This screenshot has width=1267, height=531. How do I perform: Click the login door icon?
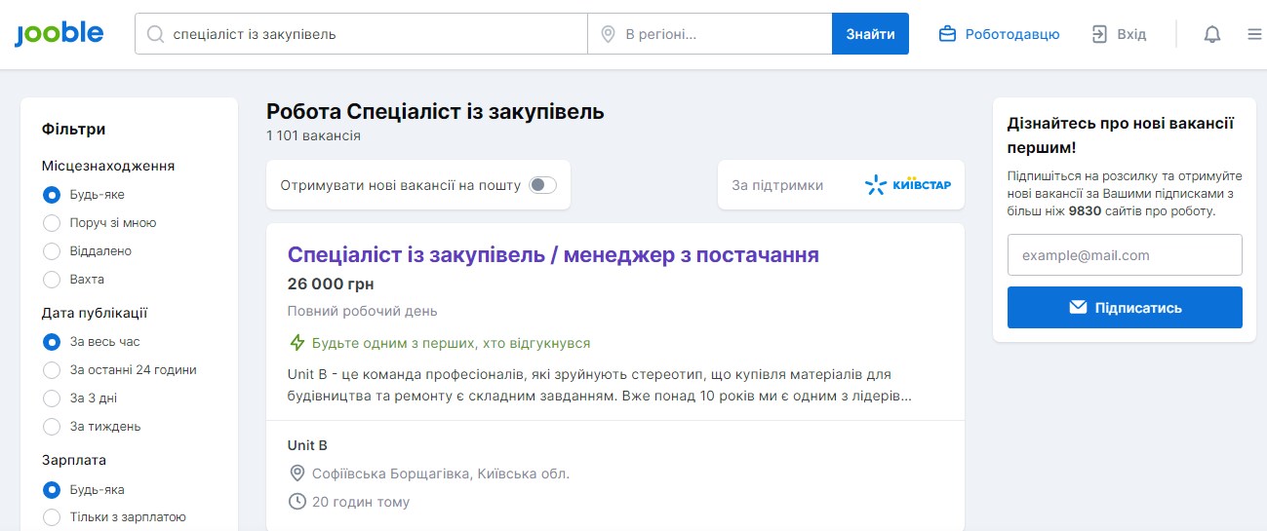[x=1099, y=34]
